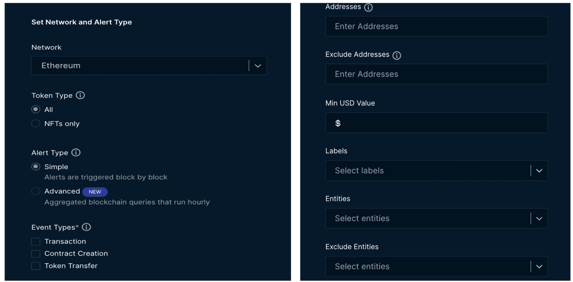Enable the Transaction event type checkbox
The image size is (573, 282).
(36, 242)
